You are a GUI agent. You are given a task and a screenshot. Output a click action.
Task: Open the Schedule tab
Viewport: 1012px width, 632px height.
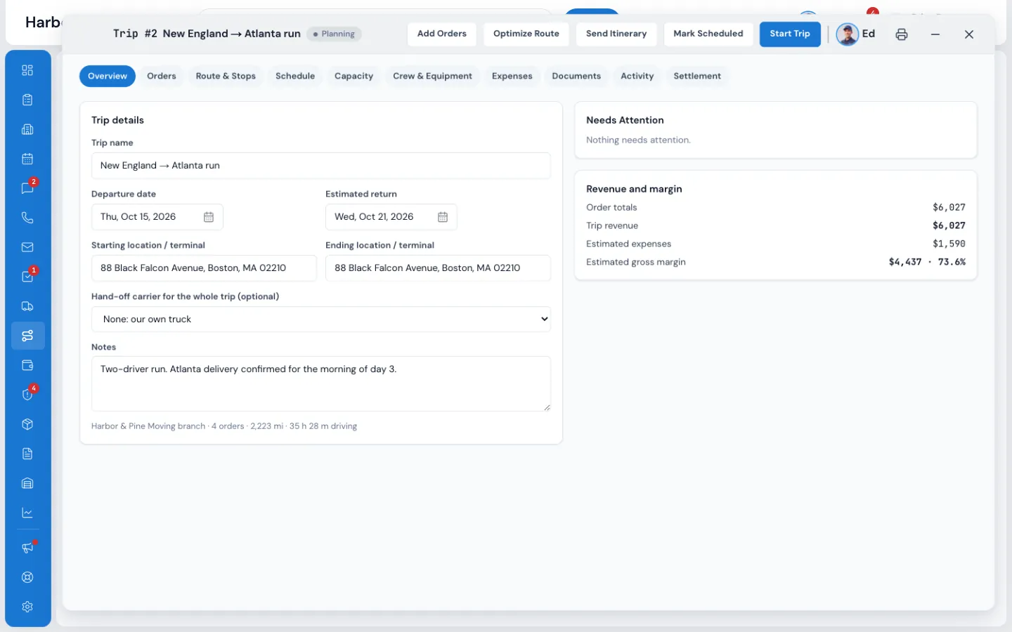295,76
